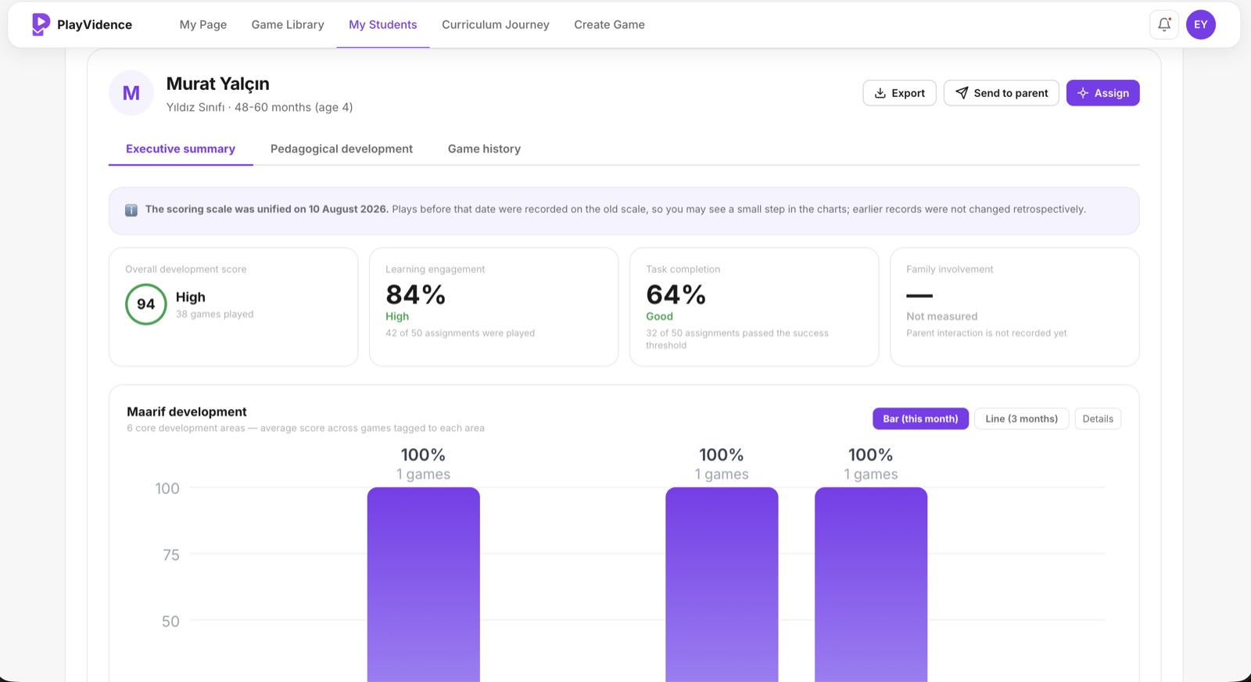
Task: Click the Maarif development heading
Action: click(187, 411)
